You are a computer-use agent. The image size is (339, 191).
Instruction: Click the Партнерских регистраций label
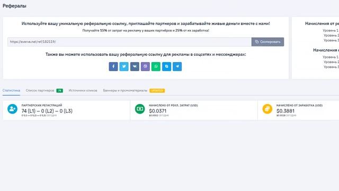click(x=42, y=105)
